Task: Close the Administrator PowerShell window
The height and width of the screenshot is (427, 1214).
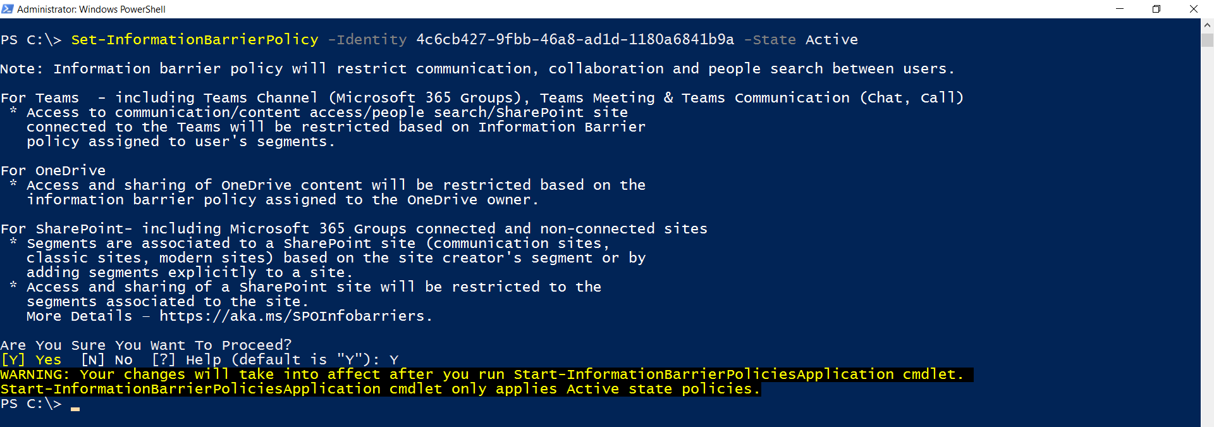Action: 1194,9
